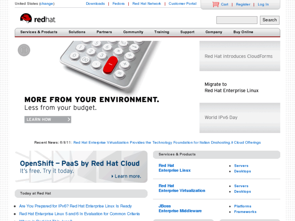Viewport: 295px width, 221px height.
Task: Open the Common Criteria evaluation article
Action: (80, 214)
